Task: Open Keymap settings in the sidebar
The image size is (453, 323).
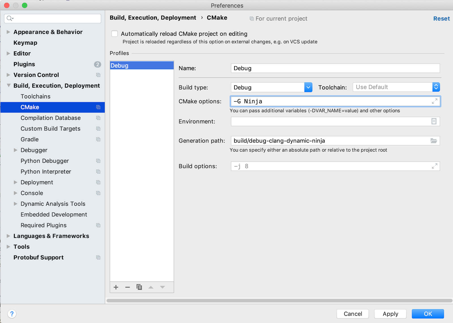Action: [x=25, y=43]
